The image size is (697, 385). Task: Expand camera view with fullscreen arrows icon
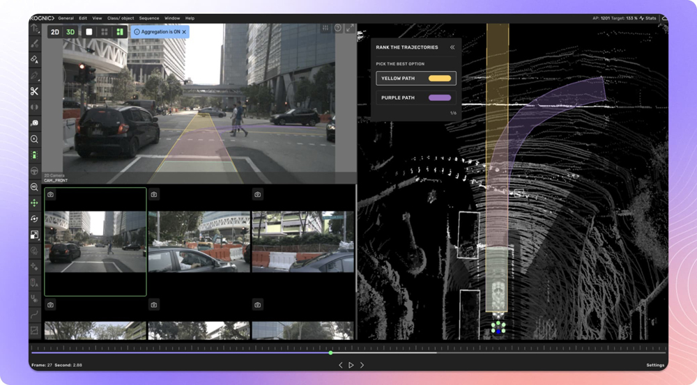tap(350, 29)
